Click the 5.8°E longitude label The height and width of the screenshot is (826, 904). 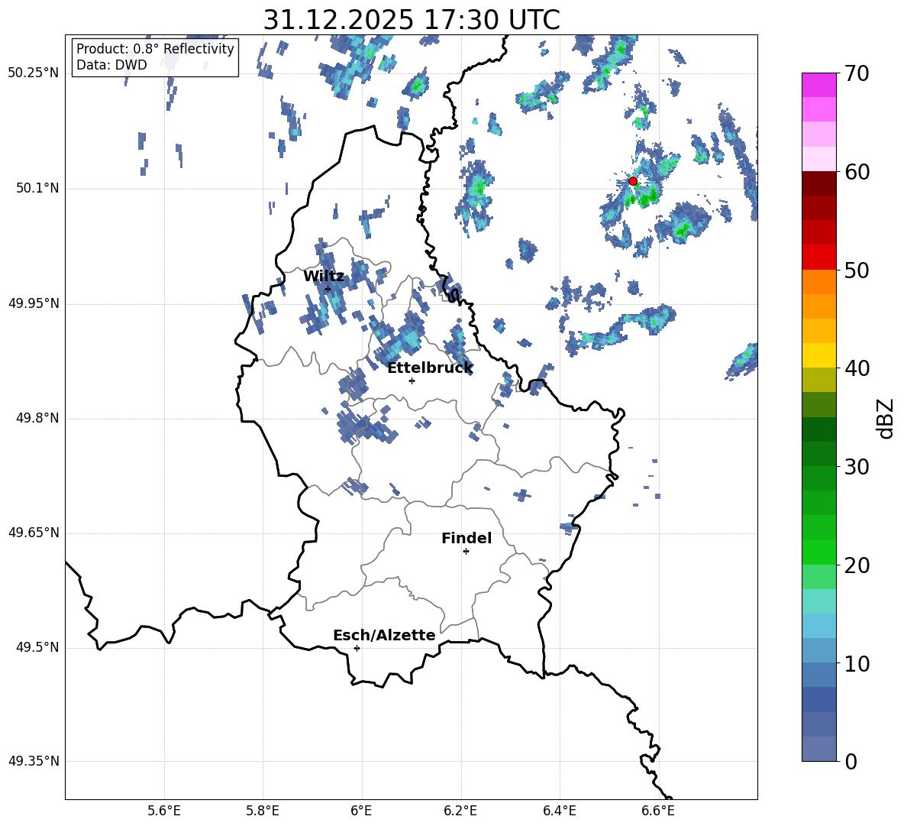[x=263, y=811]
